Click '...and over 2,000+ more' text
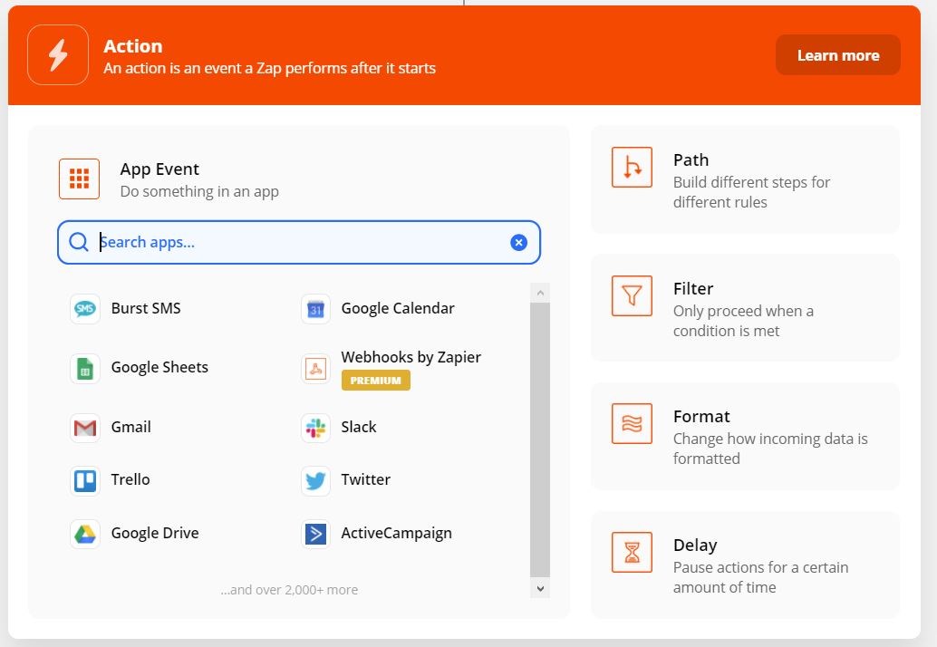 289,590
